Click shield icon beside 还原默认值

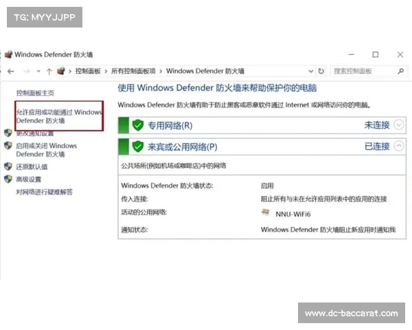(x=8, y=166)
